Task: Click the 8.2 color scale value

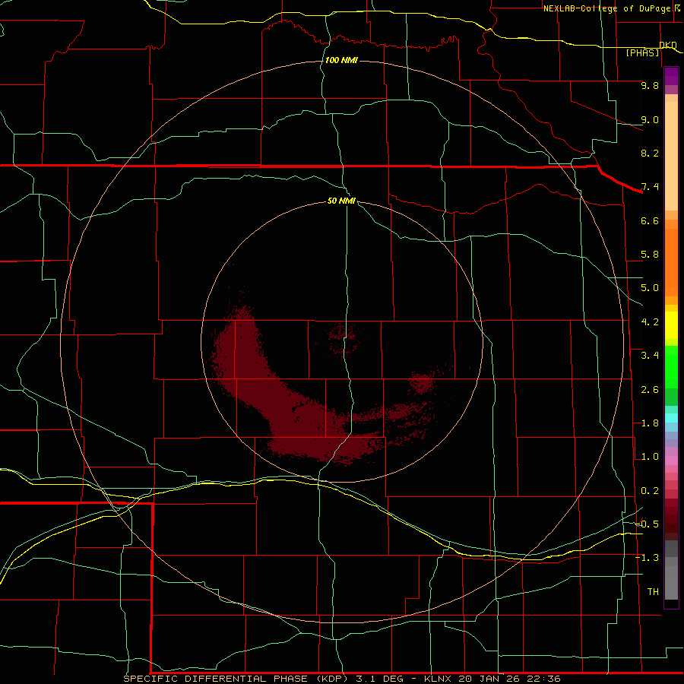Action: (x=650, y=153)
